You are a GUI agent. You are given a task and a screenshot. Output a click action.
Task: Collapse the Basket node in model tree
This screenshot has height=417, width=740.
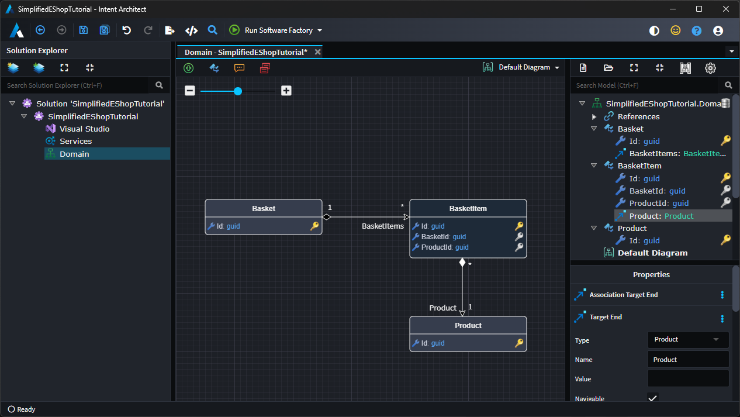pos(594,129)
